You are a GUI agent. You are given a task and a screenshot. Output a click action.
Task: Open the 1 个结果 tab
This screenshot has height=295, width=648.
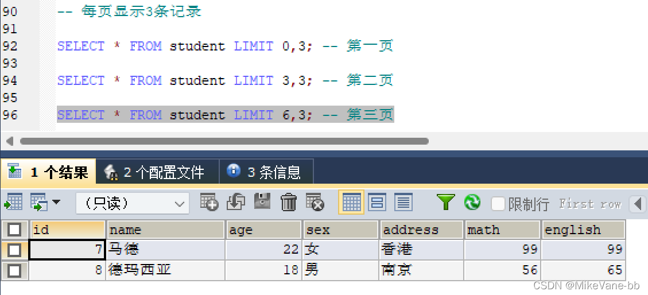coord(48,172)
